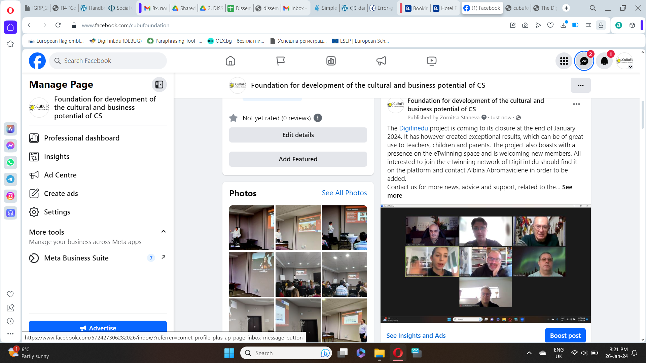This screenshot has height=363, width=646.
Task: Show hidden system tray icons
Action: pyautogui.click(x=529, y=353)
